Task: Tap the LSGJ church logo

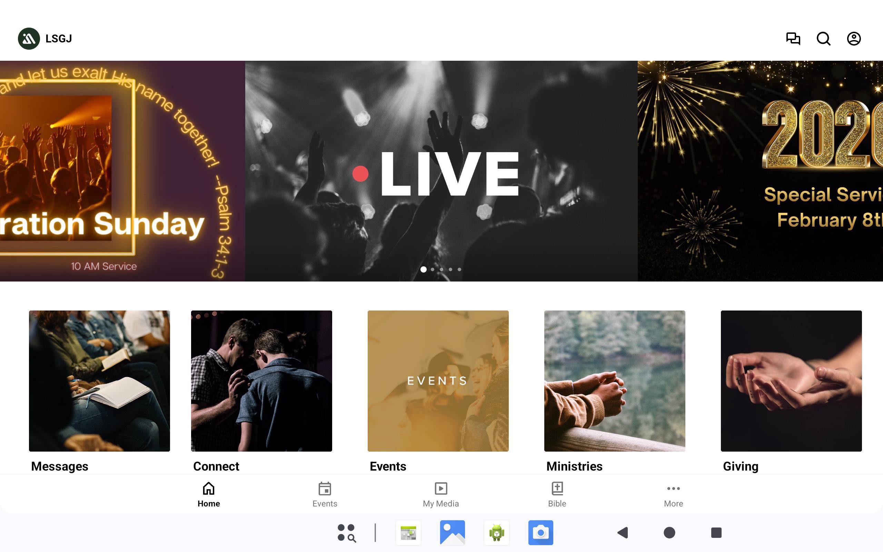Action: coord(29,38)
